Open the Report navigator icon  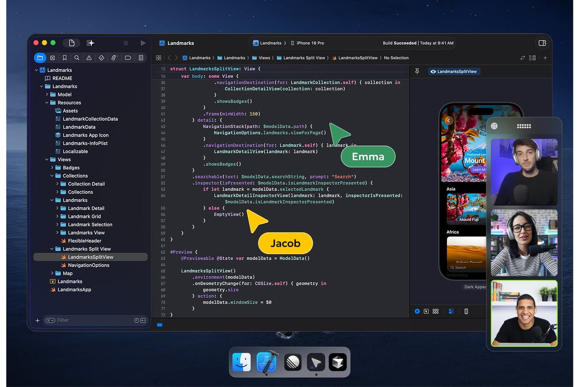click(141, 58)
